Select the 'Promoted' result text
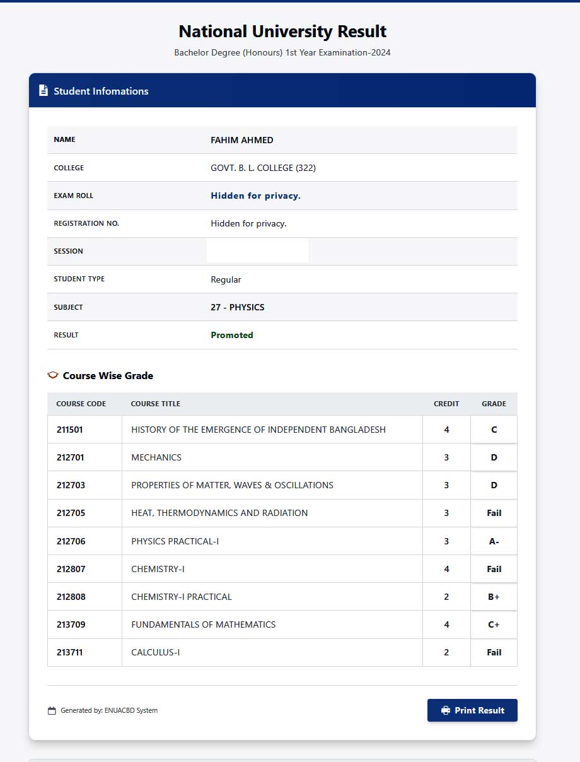 (x=232, y=335)
